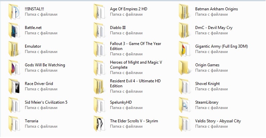The width and height of the screenshot is (266, 138).
Task: Click the "Heroes of Might and Magic V Complete" name
Action: pyautogui.click(x=136, y=65)
